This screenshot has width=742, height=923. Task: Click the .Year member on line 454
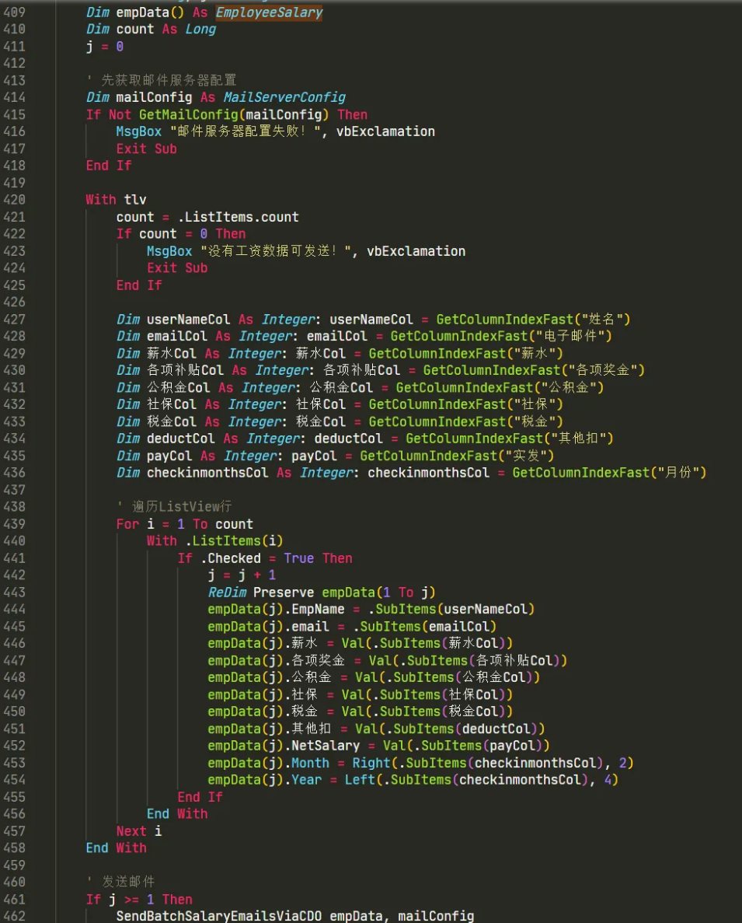[303, 779]
